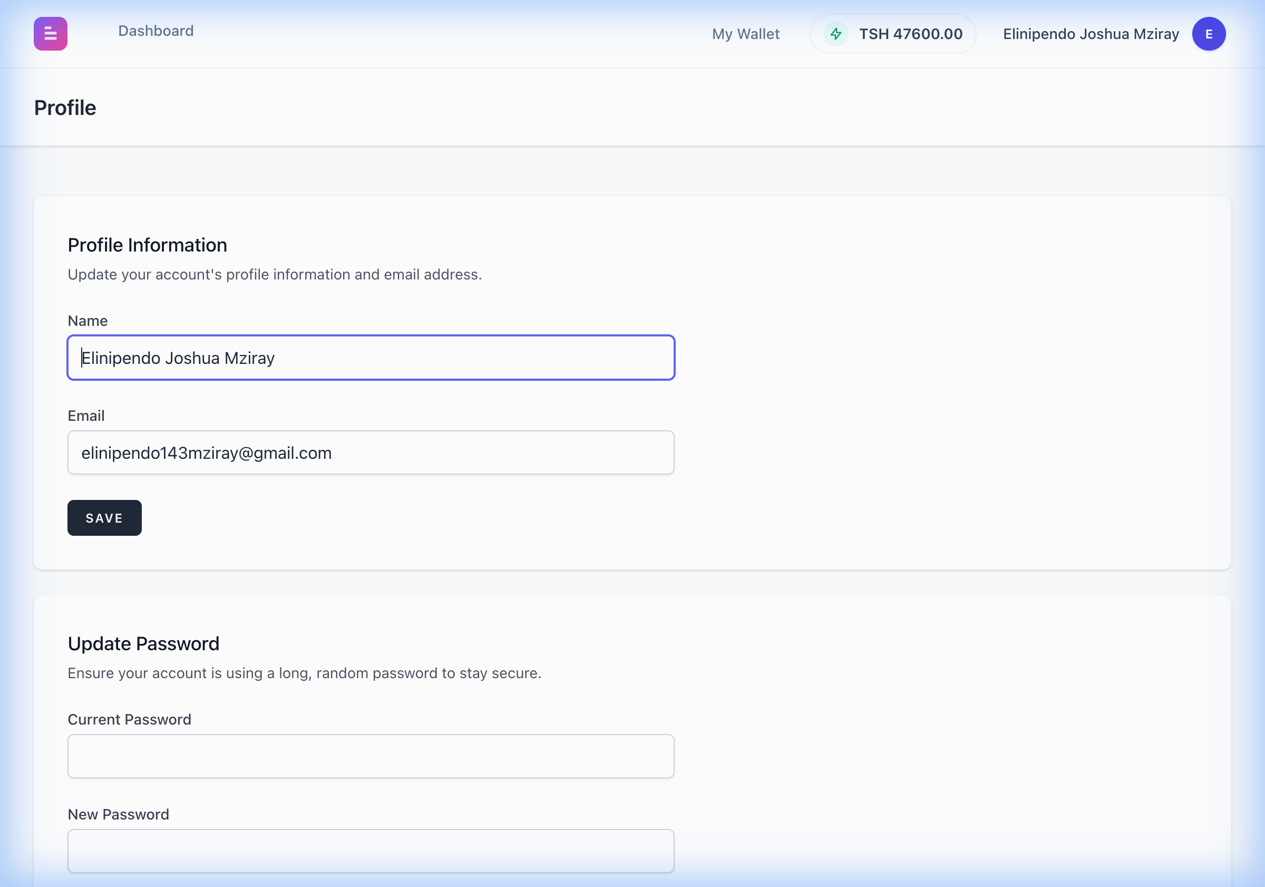Click the wallet balance pill showing TSH 47600.00
The height and width of the screenshot is (887, 1265).
[892, 34]
